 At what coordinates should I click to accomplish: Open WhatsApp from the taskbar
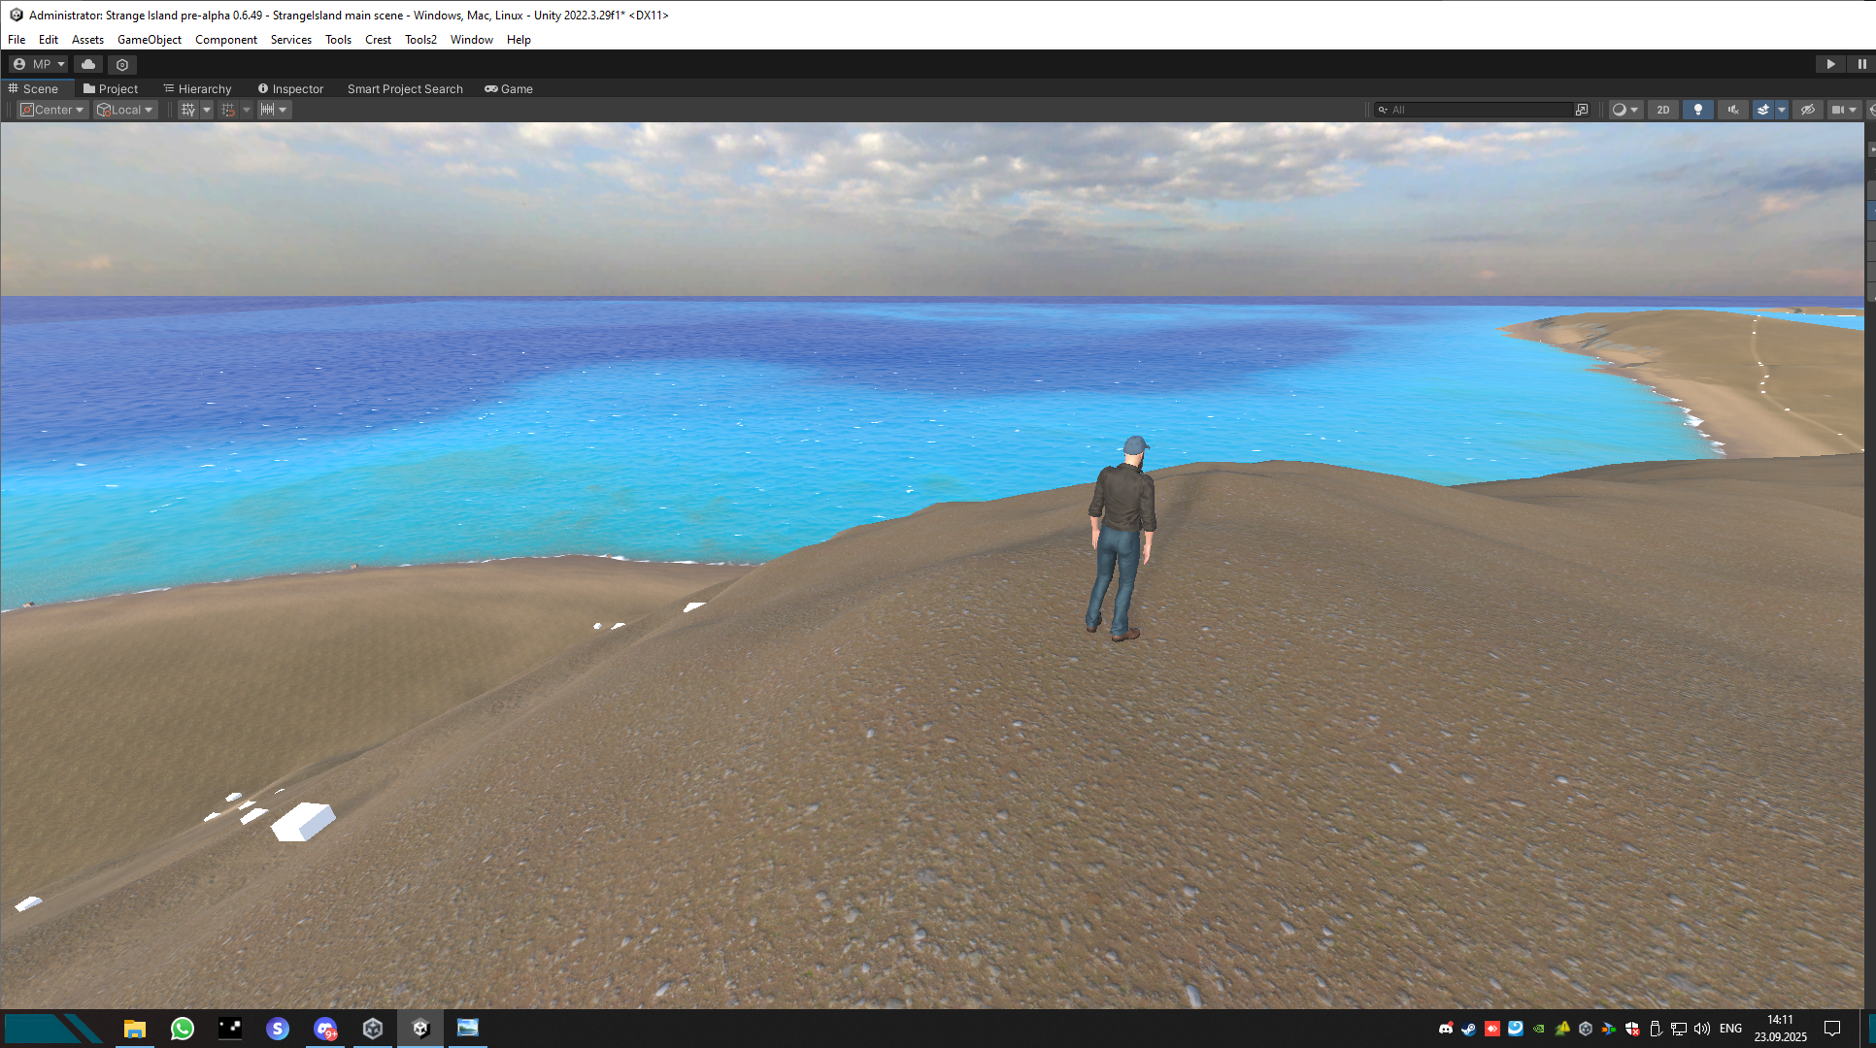182,1029
